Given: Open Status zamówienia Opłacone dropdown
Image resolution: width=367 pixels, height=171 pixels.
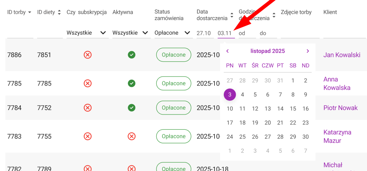Looking at the screenshot, I should tap(172, 33).
